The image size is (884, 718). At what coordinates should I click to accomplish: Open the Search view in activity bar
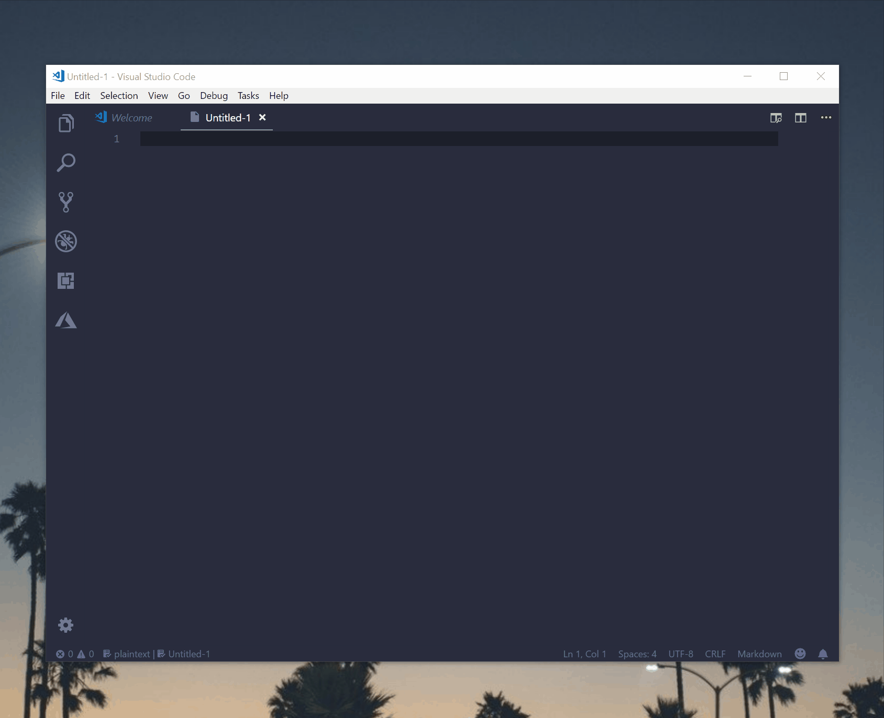coord(66,163)
